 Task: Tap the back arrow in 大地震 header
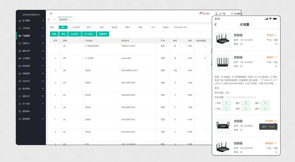216,25
